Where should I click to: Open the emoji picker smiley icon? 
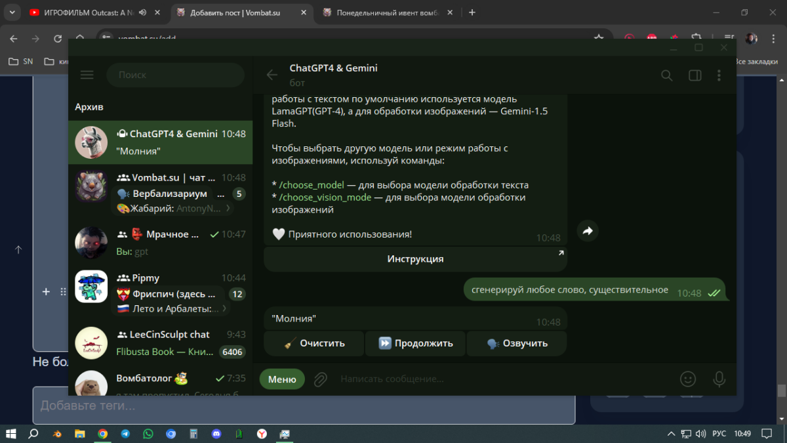click(687, 379)
